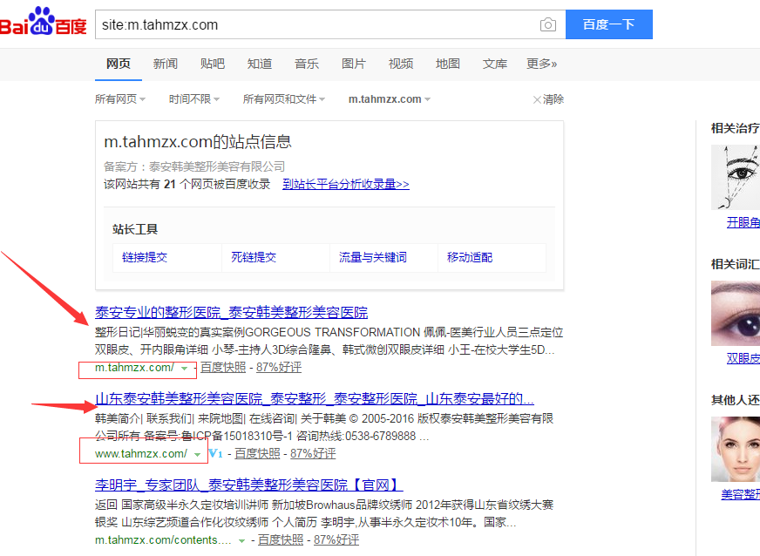Open the 美容整形 face photo thumbnail
The width and height of the screenshot is (760, 556).
(x=735, y=450)
